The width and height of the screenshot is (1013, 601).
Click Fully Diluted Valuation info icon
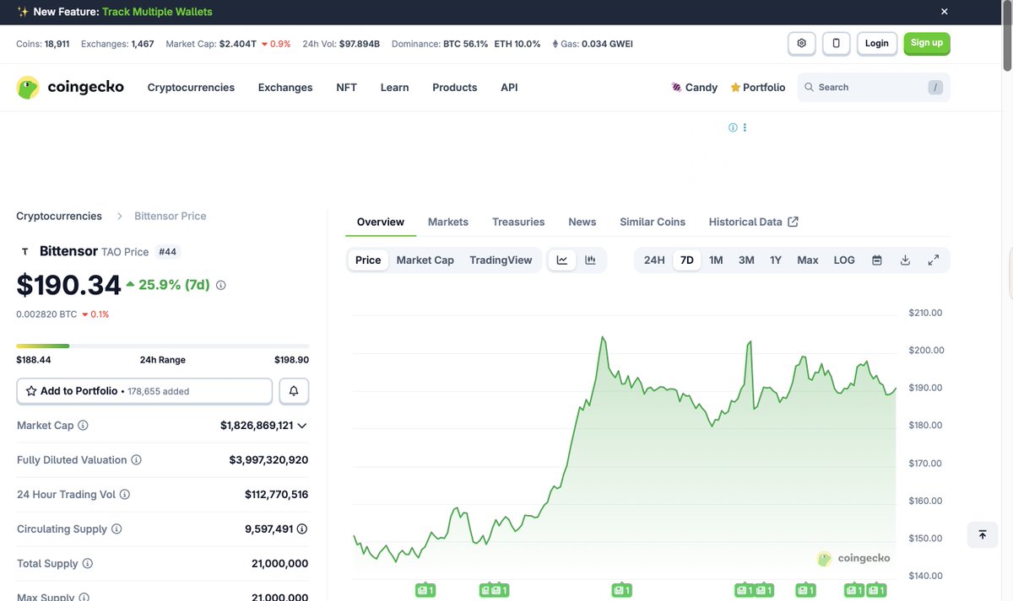[136, 460]
